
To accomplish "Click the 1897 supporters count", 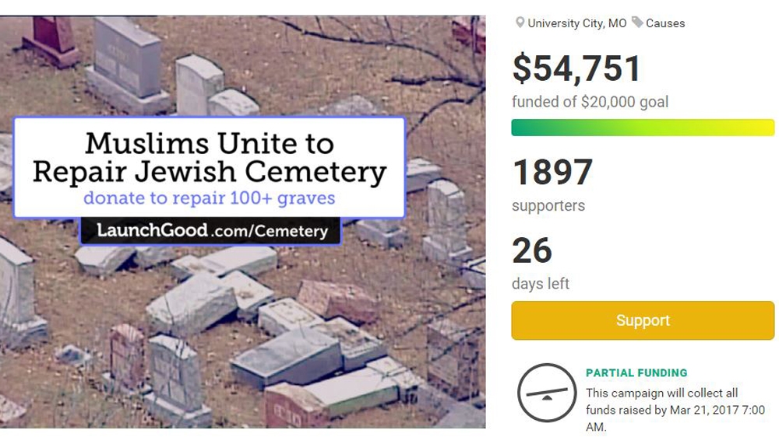I will coord(552,173).
